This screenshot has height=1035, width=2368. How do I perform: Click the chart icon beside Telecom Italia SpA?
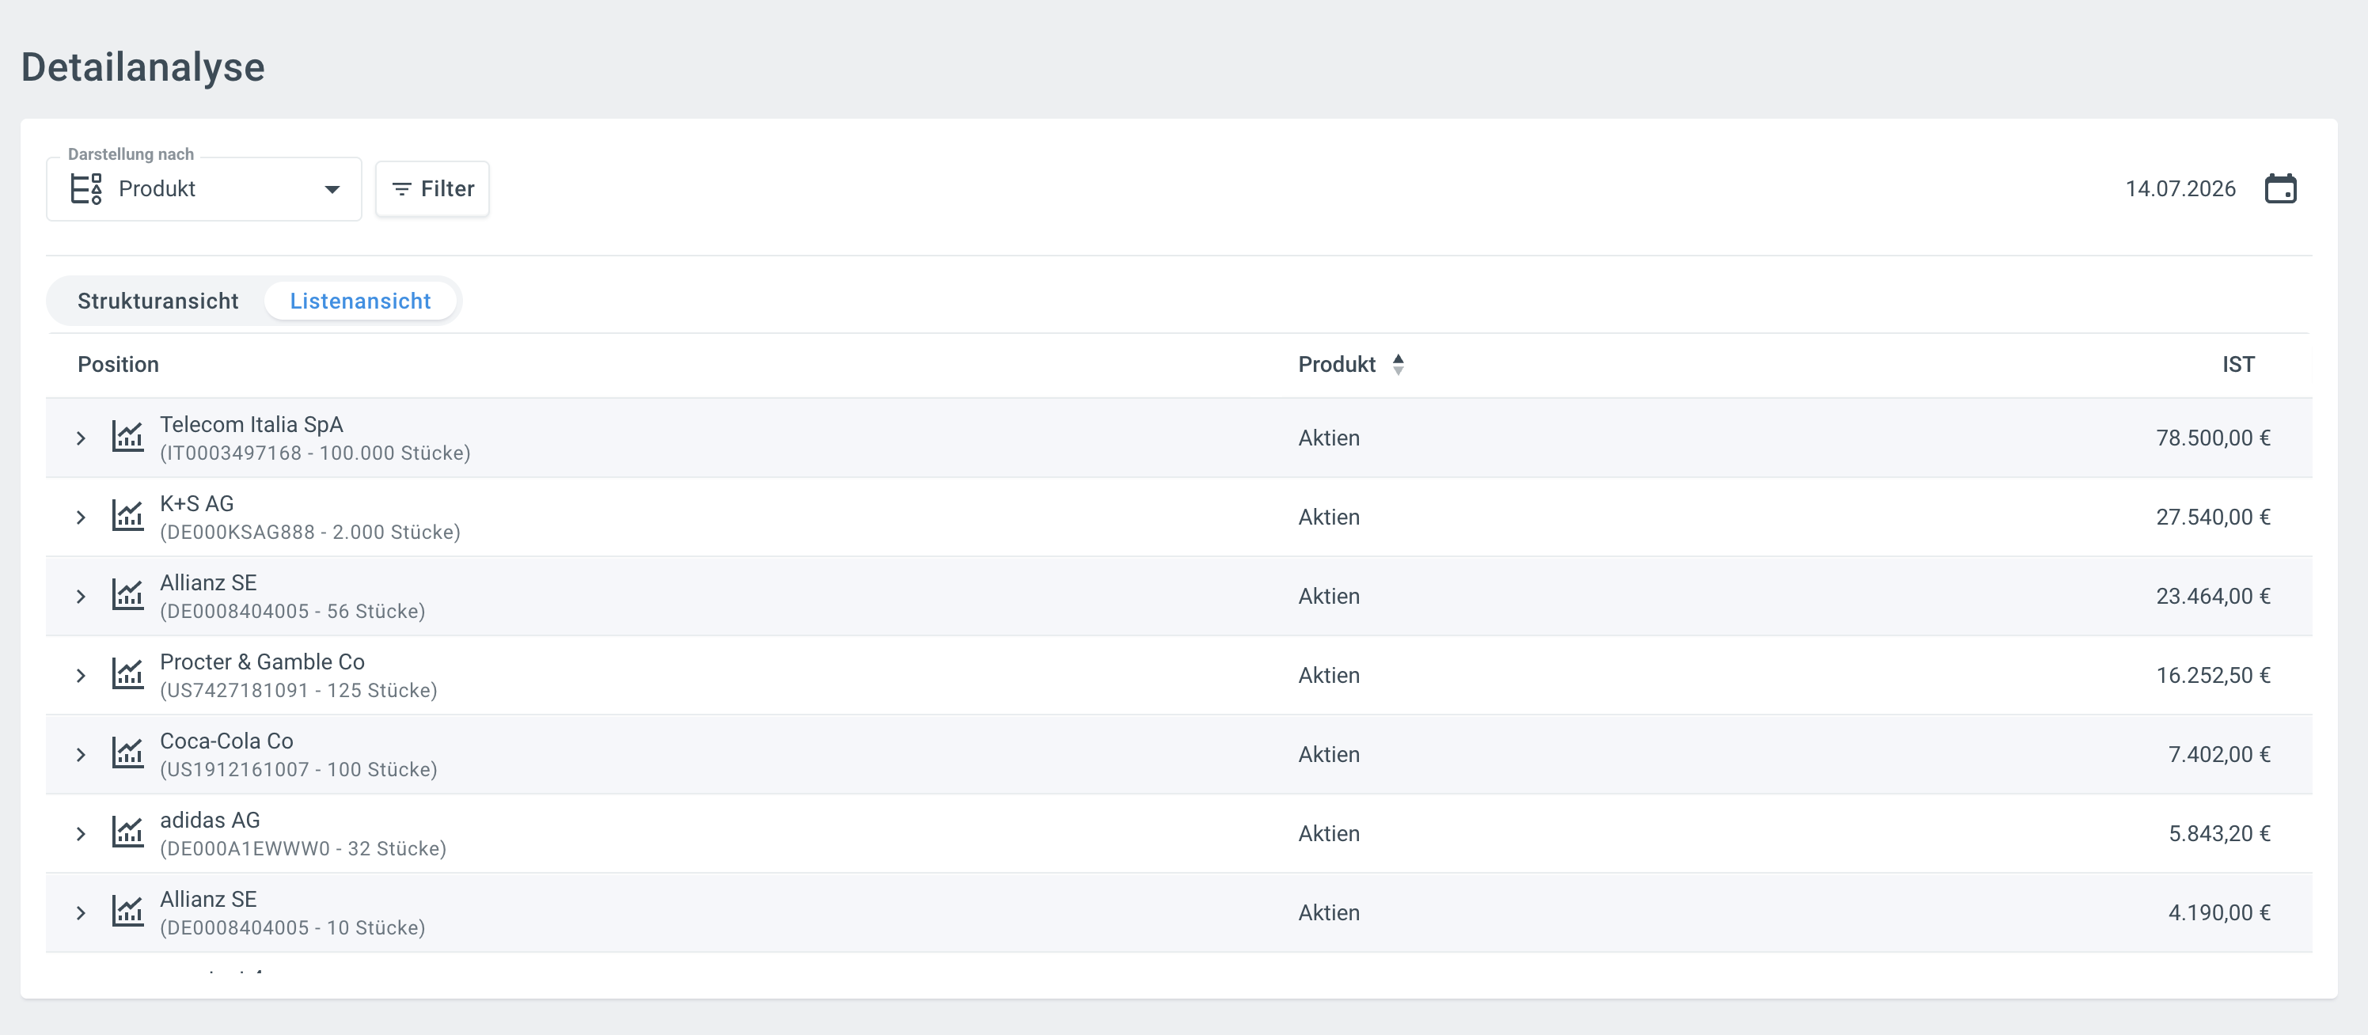point(127,437)
